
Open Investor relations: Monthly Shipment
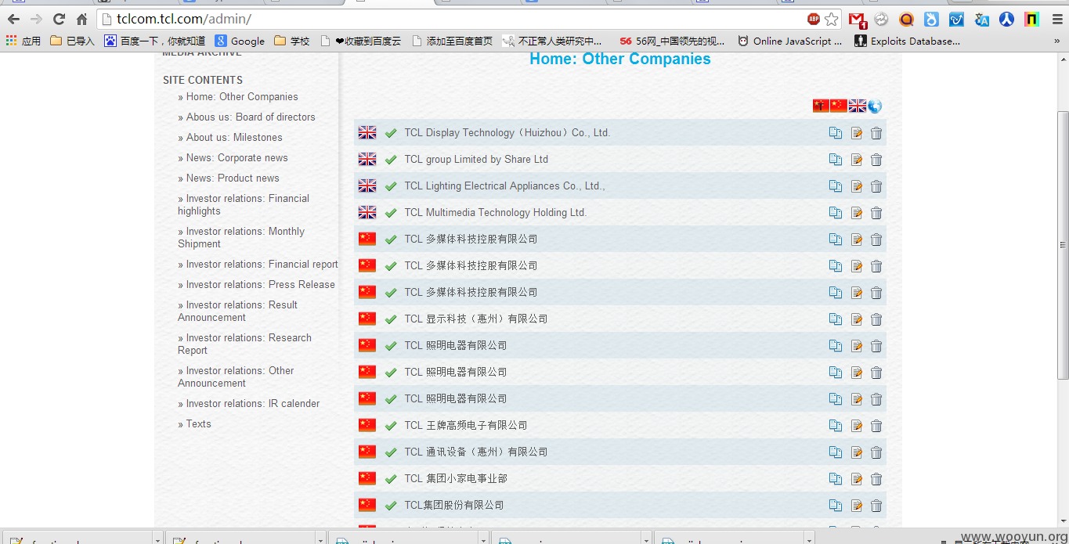coord(241,238)
